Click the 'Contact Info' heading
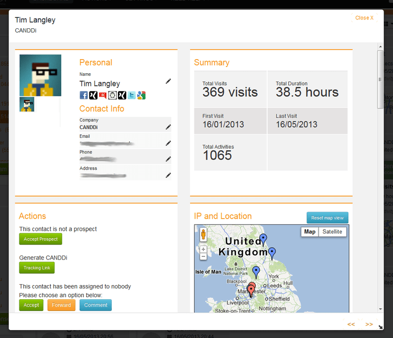Screen dimensions: 393x338 tap(102, 109)
